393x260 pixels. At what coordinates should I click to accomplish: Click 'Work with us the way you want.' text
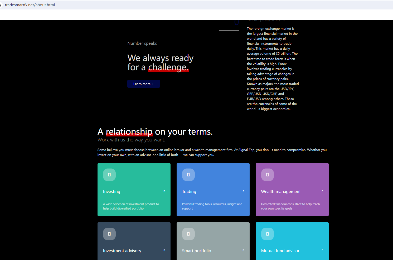point(131,140)
